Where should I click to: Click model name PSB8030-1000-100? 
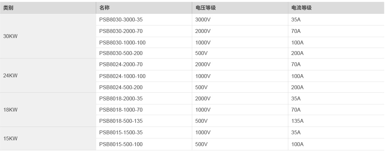click(x=122, y=43)
